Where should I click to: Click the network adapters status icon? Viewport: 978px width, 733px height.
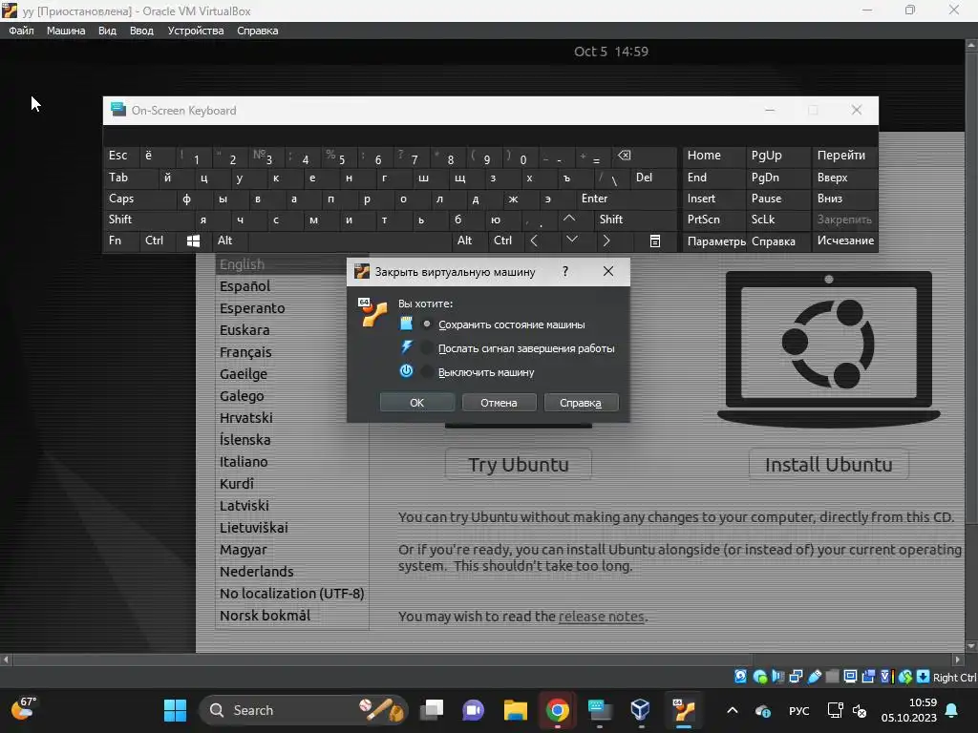tap(796, 677)
